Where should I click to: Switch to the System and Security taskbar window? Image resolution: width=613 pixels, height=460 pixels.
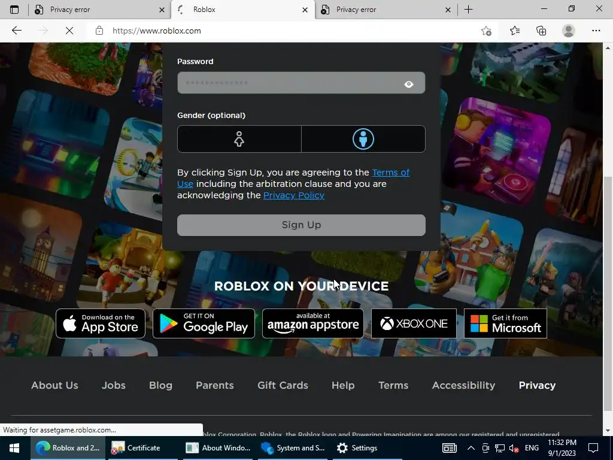(x=293, y=448)
